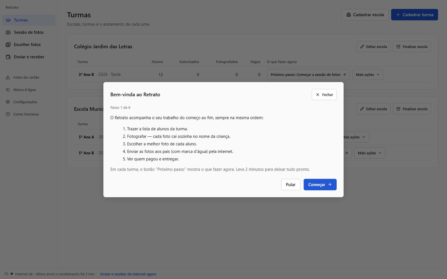Open Fotos do cartão in the sidebar
This screenshot has height=279, width=447.
(x=29, y=77)
